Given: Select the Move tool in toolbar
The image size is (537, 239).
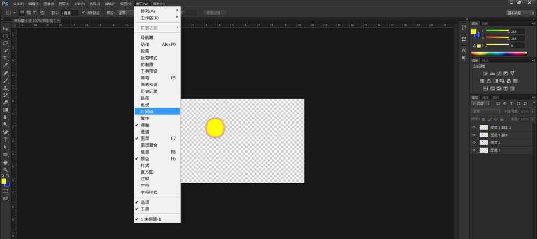Looking at the screenshot, I should [5, 28].
